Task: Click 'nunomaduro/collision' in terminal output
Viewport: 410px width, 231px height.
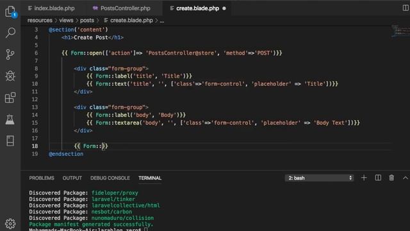Action: point(122,218)
